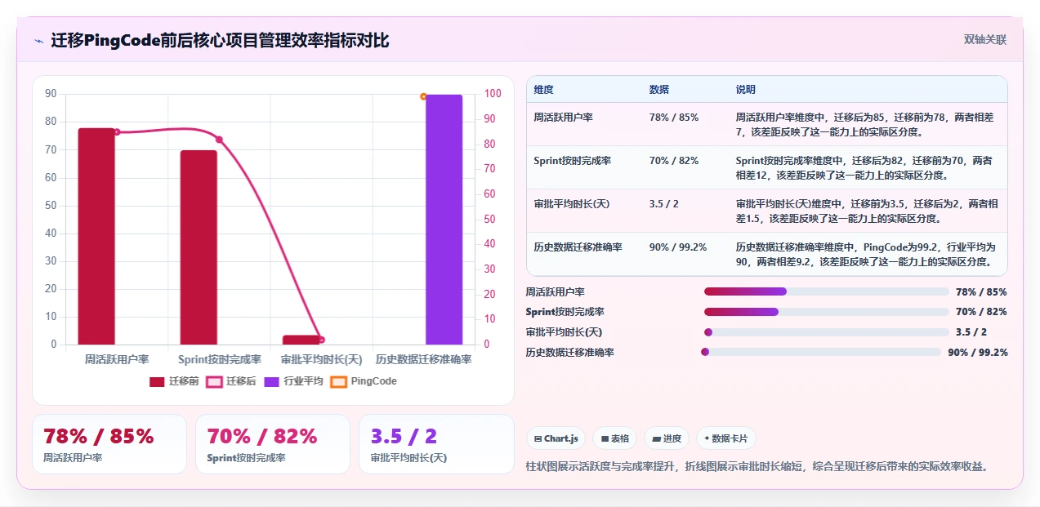
Task: Click the 审批平均时长(天) progress bar
Action: (x=827, y=332)
